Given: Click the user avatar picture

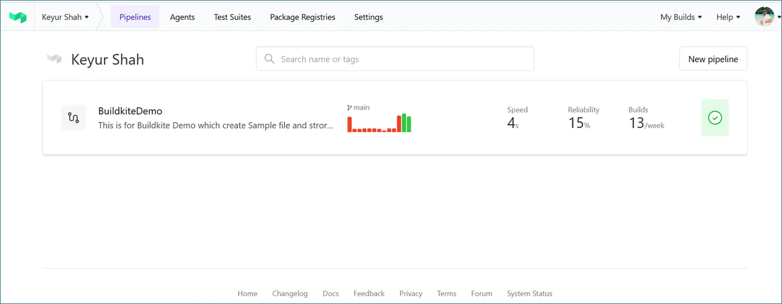Looking at the screenshot, I should click(764, 17).
